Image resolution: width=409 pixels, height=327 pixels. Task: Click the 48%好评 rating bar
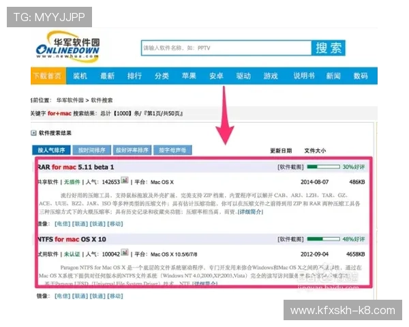323,239
